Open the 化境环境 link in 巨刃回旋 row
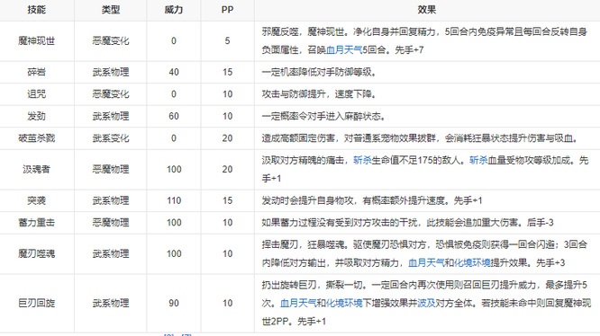600x336 pixels. [344, 303]
